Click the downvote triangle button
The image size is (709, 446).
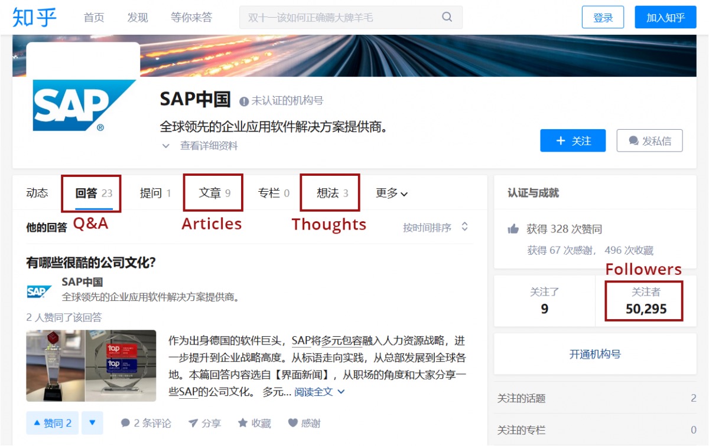pos(92,423)
